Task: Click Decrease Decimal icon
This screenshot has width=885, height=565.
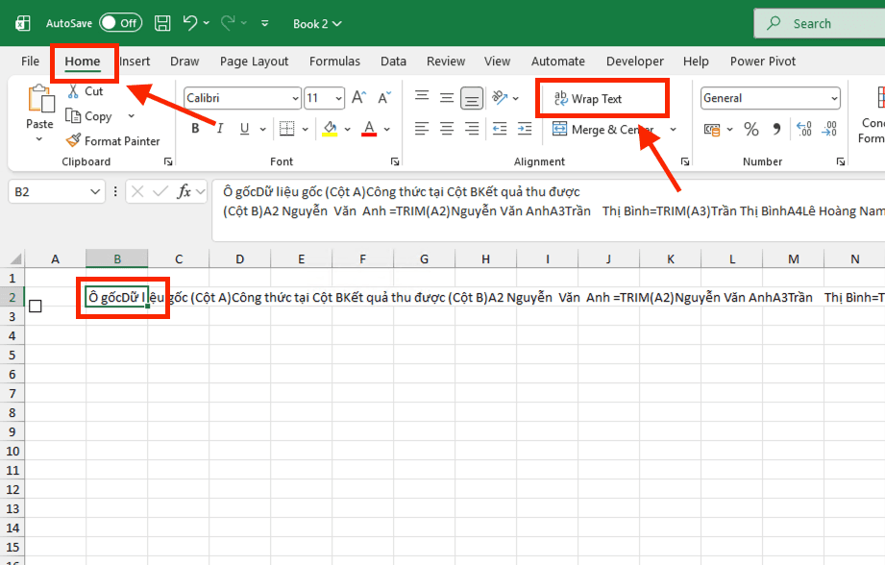Action: point(829,130)
